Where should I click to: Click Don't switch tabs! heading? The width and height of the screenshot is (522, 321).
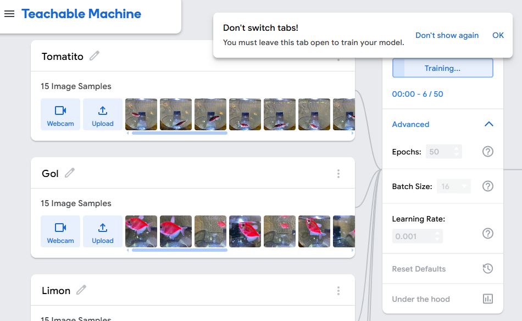[x=260, y=27]
